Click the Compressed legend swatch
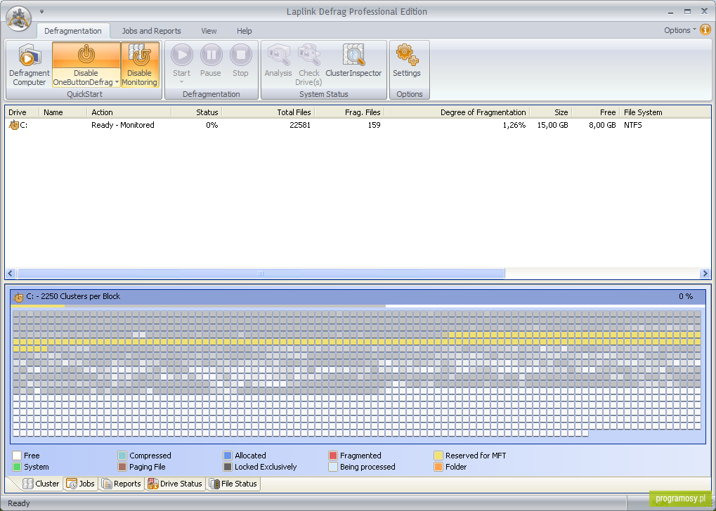The height and width of the screenshot is (511, 716). (122, 456)
